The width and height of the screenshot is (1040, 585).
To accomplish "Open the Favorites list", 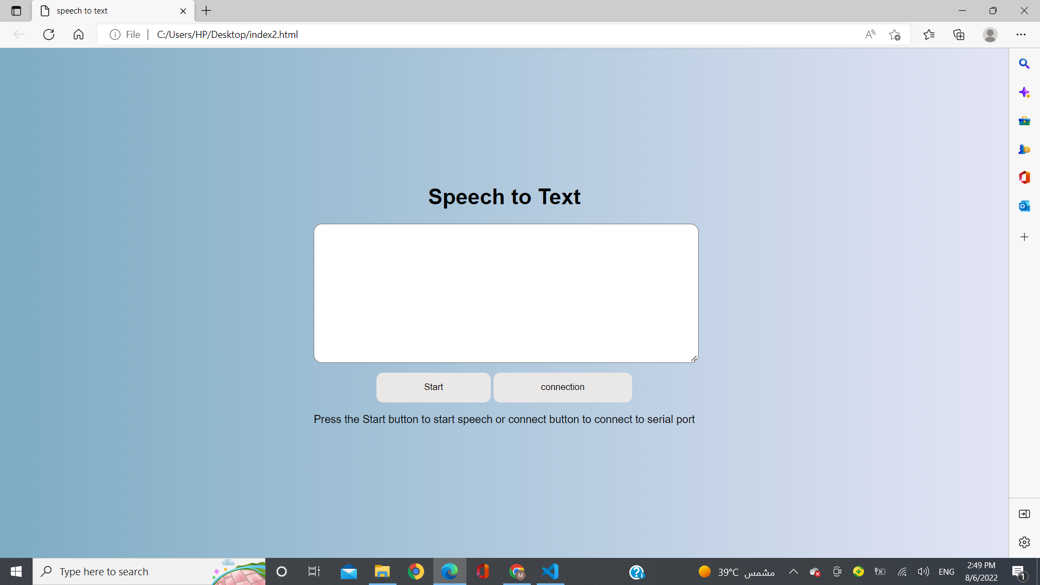I will 929,35.
